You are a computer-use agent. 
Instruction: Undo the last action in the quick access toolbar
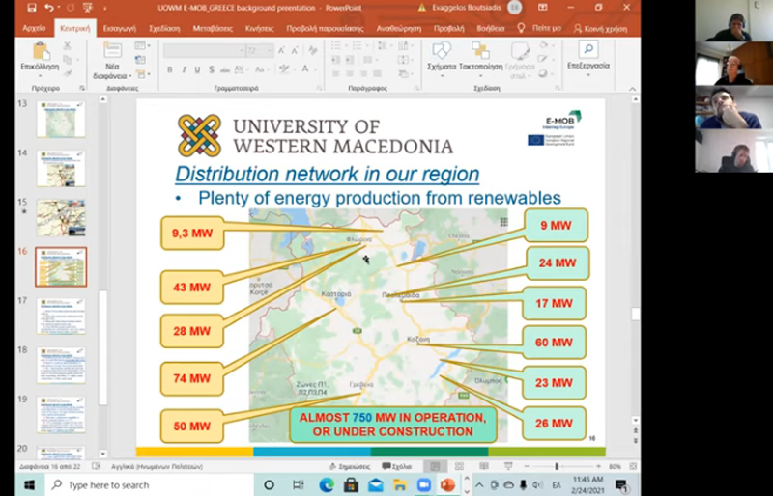tap(48, 8)
